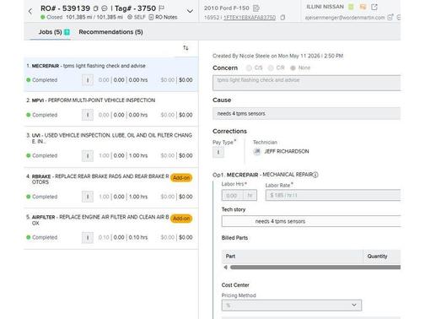This screenshot has height=319, width=425.
Task: Click the Concern text field
Action: [307, 83]
